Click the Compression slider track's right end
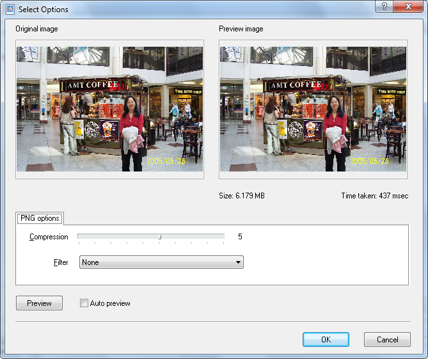The width and height of the screenshot is (428, 359). pyautogui.click(x=223, y=237)
